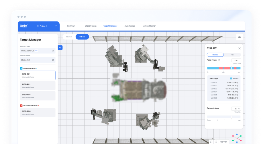Rotate the view counter-clockwise
This screenshot has width=263, height=144.
(211, 142)
